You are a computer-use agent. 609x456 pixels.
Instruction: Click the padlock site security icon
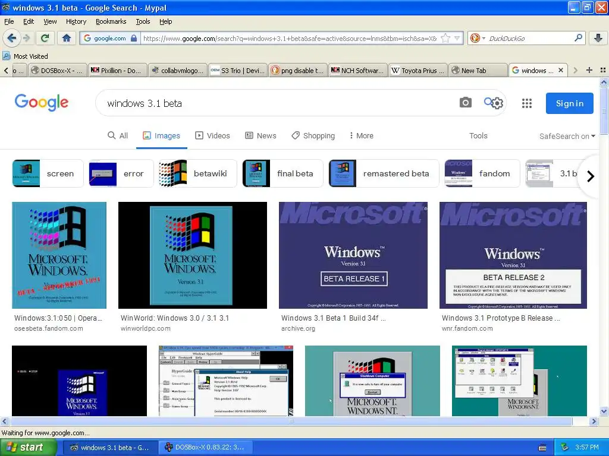pyautogui.click(x=134, y=38)
